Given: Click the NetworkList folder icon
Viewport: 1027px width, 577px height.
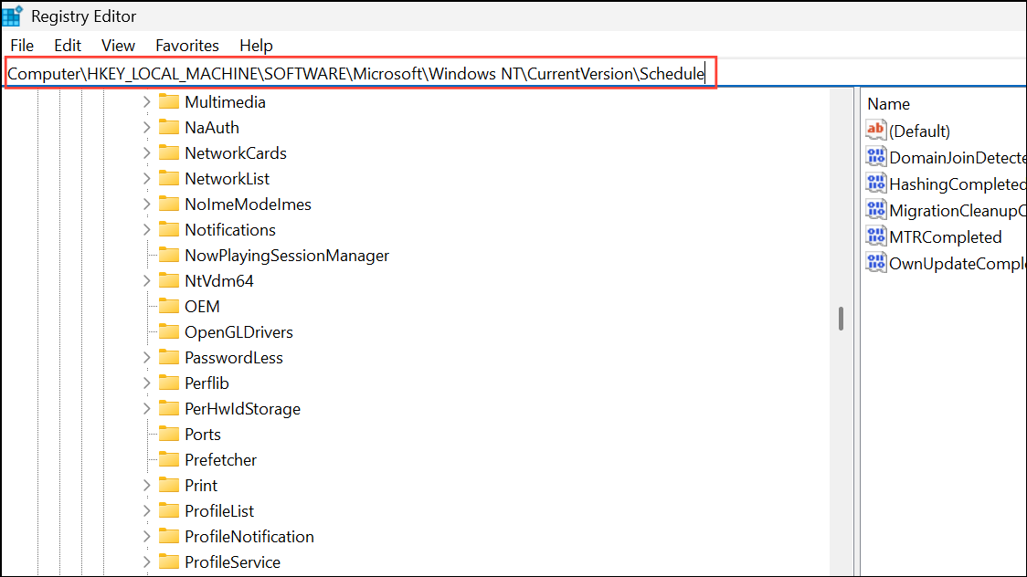Looking at the screenshot, I should [169, 178].
